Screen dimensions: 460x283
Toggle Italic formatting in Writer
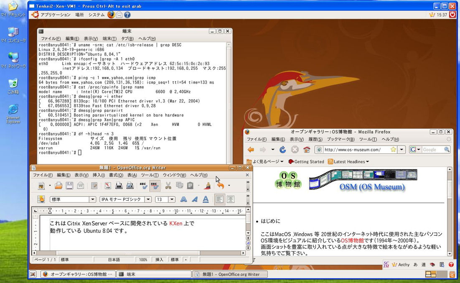point(195,199)
